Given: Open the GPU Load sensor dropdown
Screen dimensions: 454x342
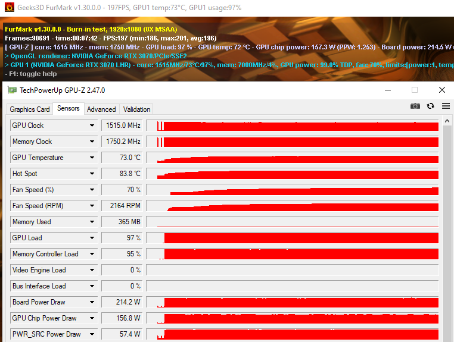Looking at the screenshot, I should 92,238.
